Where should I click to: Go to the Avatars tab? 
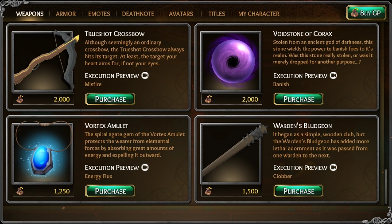(181, 14)
